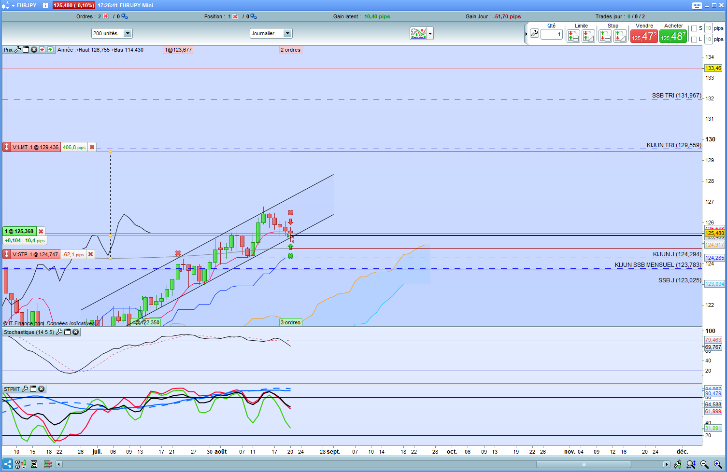Click the 2 ordres label at chart top

click(x=290, y=50)
